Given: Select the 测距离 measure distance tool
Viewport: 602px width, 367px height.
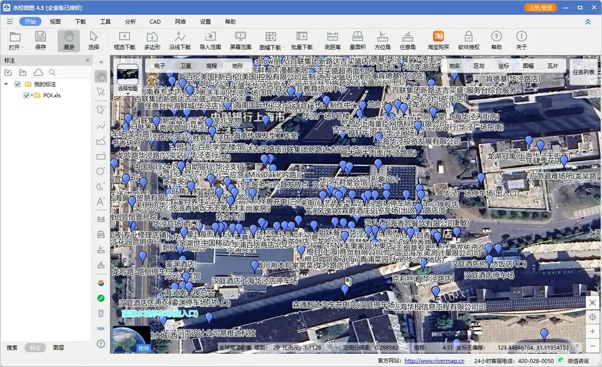Looking at the screenshot, I should click(332, 41).
